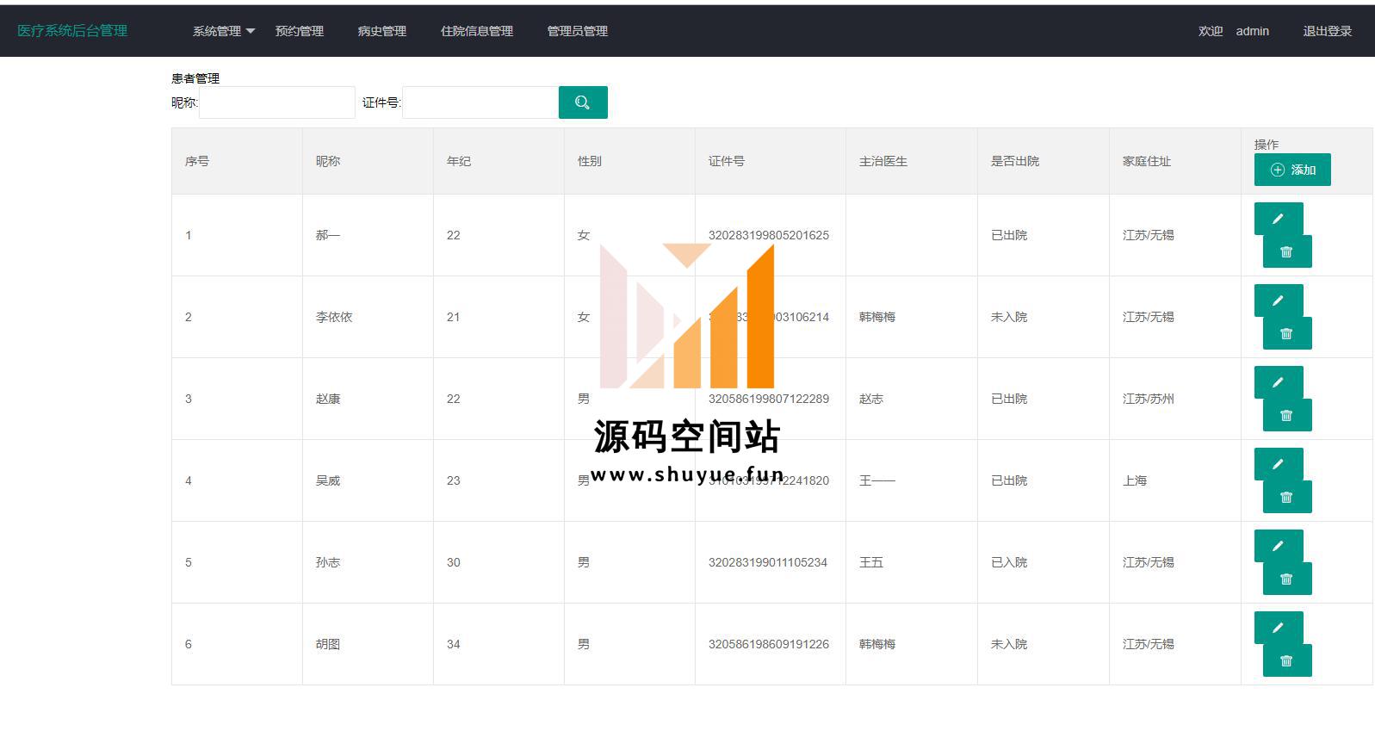The width and height of the screenshot is (1375, 731).
Task: Delete patient 胡图 using trash icon
Action: pos(1286,661)
